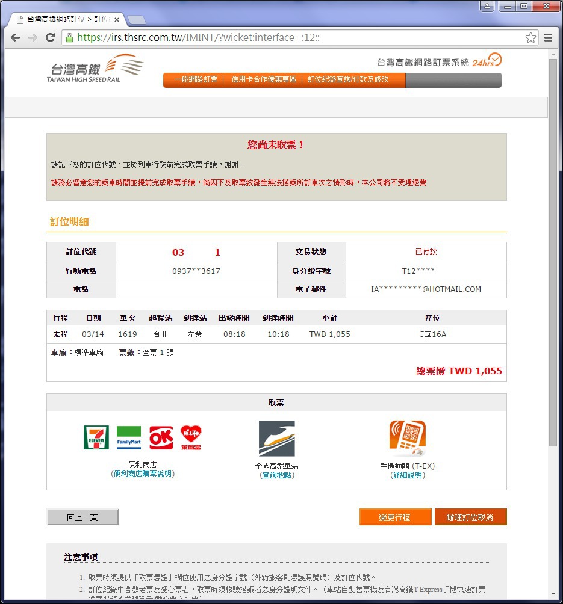The height and width of the screenshot is (604, 563).
Task: Click the 注意事項 heading
Action: click(x=81, y=557)
